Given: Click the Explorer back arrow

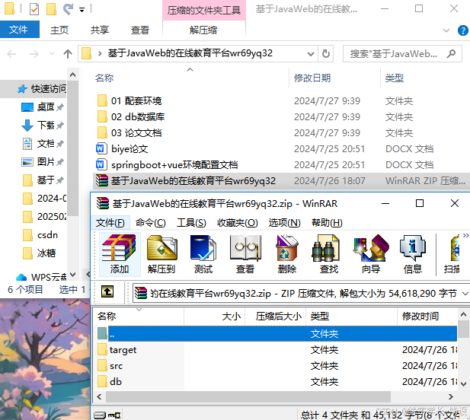Looking at the screenshot, I should pos(11,54).
